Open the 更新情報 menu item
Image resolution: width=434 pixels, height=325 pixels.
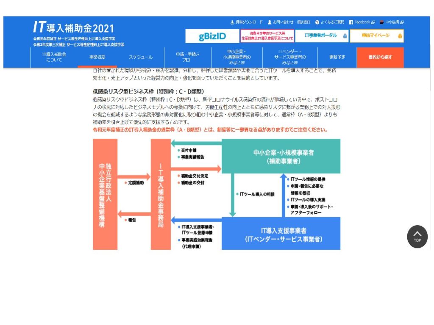(337, 56)
